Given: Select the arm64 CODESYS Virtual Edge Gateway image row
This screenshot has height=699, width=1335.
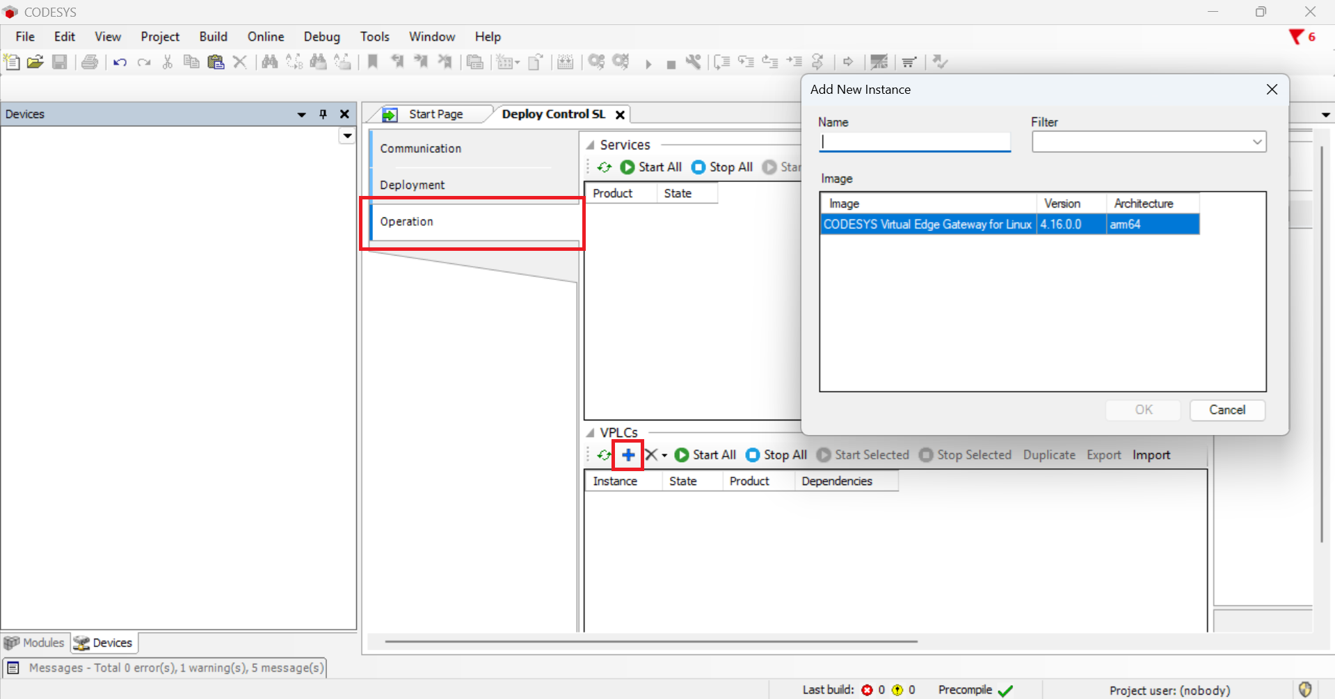Looking at the screenshot, I should 974,224.
